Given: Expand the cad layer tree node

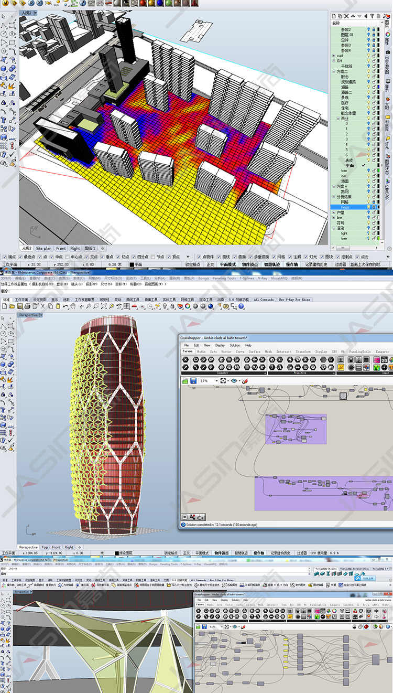Looking at the screenshot, I should 334,56.
